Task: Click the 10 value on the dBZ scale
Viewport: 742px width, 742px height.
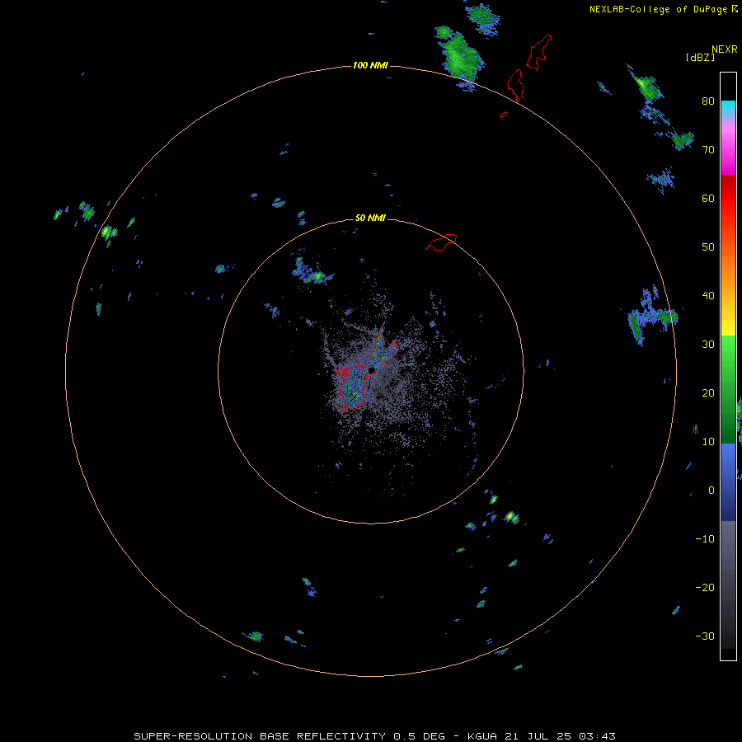Action: tap(708, 442)
